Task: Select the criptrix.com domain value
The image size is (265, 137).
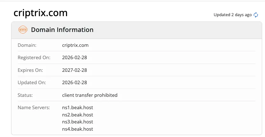Action: pos(75,45)
